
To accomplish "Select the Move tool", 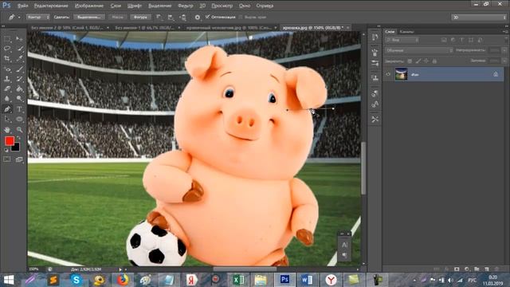I will [19, 39].
